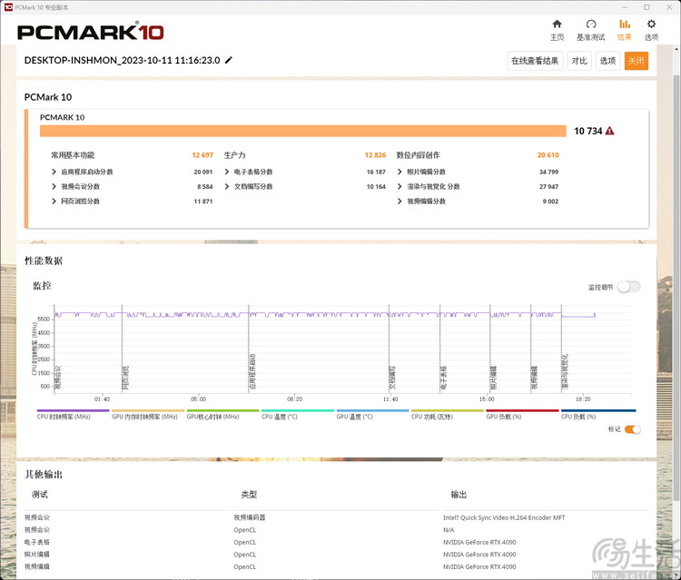Image resolution: width=681 pixels, height=580 pixels.
Task: Click 在线查看结果 button
Action: pyautogui.click(x=535, y=61)
